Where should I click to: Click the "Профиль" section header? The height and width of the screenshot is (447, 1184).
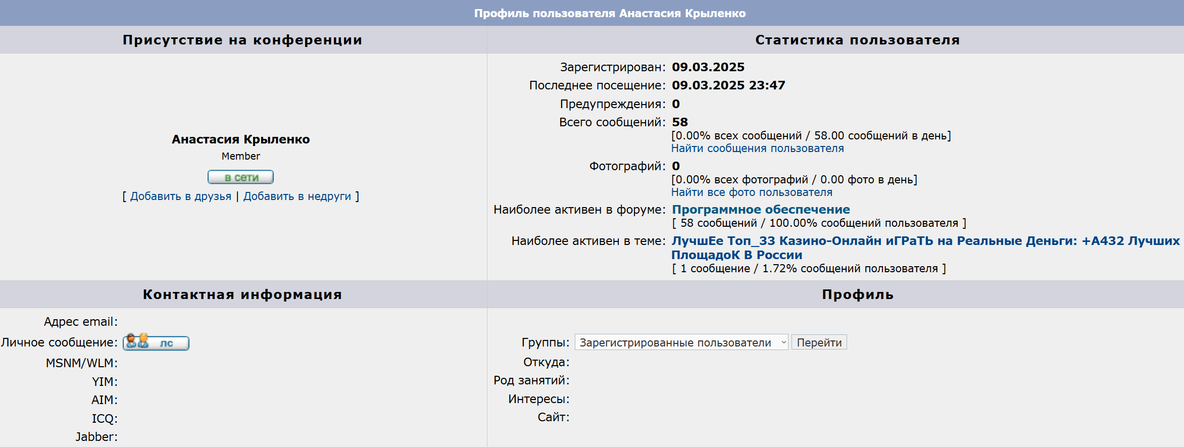click(x=857, y=294)
